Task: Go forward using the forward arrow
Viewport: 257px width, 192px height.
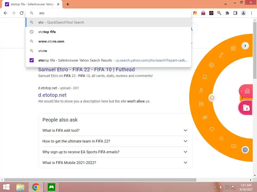Action: pyautogui.click(x=14, y=13)
